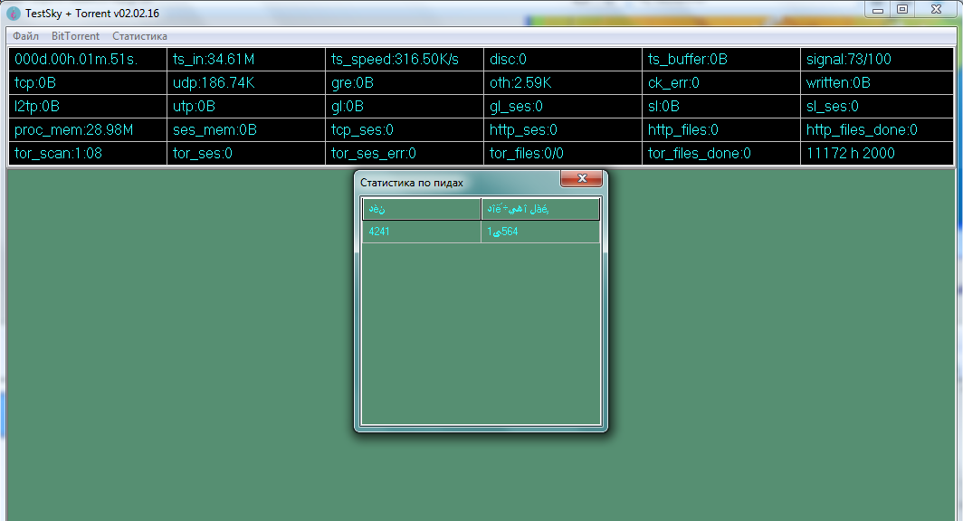The image size is (963, 521).
Task: Close the Статистика по пидах dialog
Action: pos(581,178)
